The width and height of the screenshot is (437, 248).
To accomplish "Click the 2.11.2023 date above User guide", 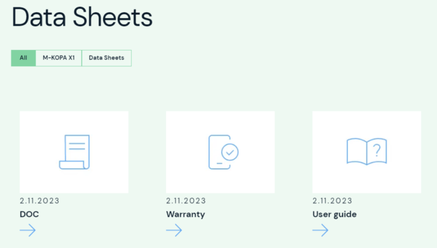I will (x=332, y=201).
